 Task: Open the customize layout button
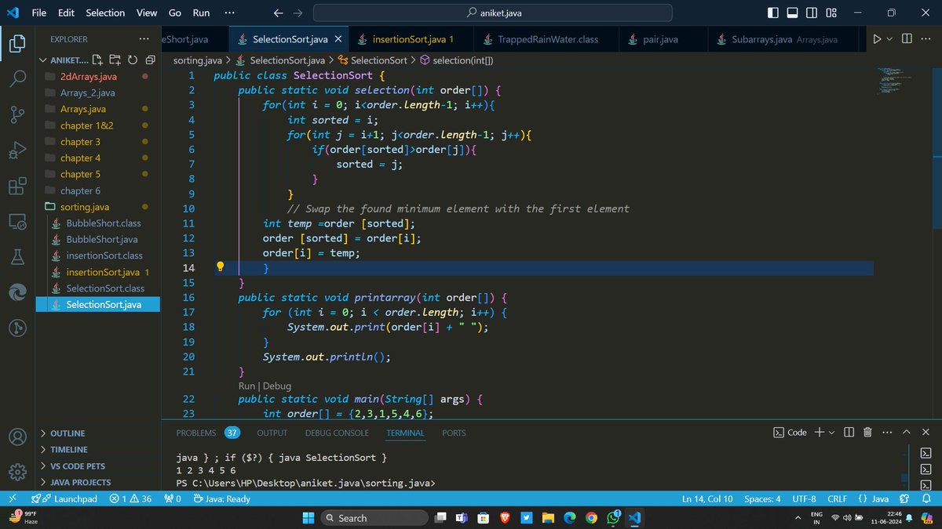pyautogui.click(x=831, y=13)
